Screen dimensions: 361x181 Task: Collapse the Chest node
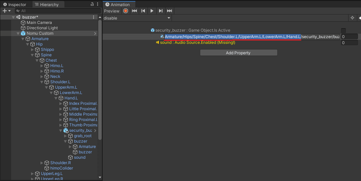click(37, 60)
